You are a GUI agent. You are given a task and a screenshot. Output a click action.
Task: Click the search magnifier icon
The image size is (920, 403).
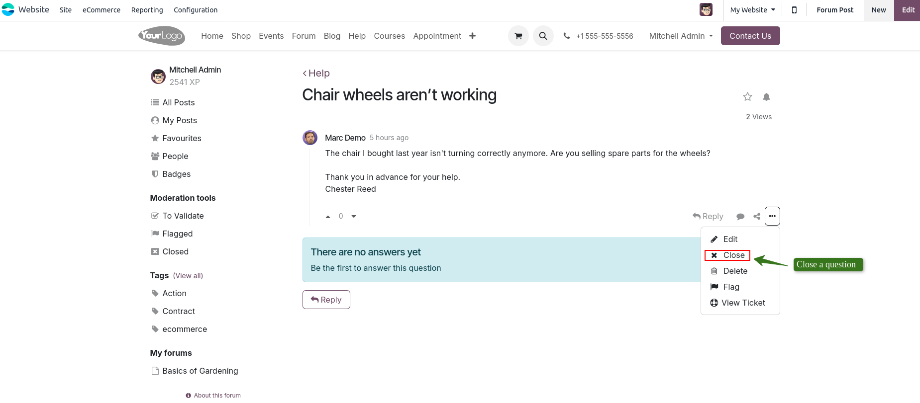tap(543, 36)
